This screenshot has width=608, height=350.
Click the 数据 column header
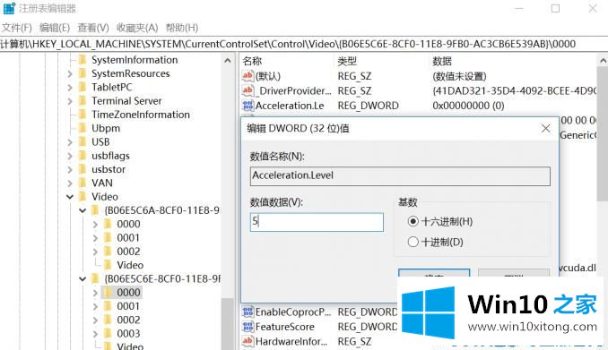click(x=442, y=61)
